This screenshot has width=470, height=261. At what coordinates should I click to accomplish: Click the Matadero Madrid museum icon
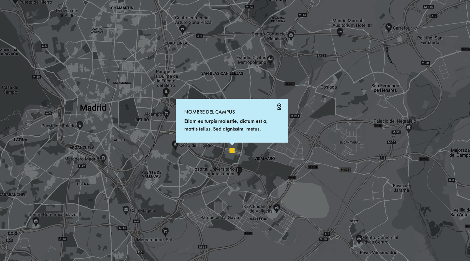click(103, 158)
